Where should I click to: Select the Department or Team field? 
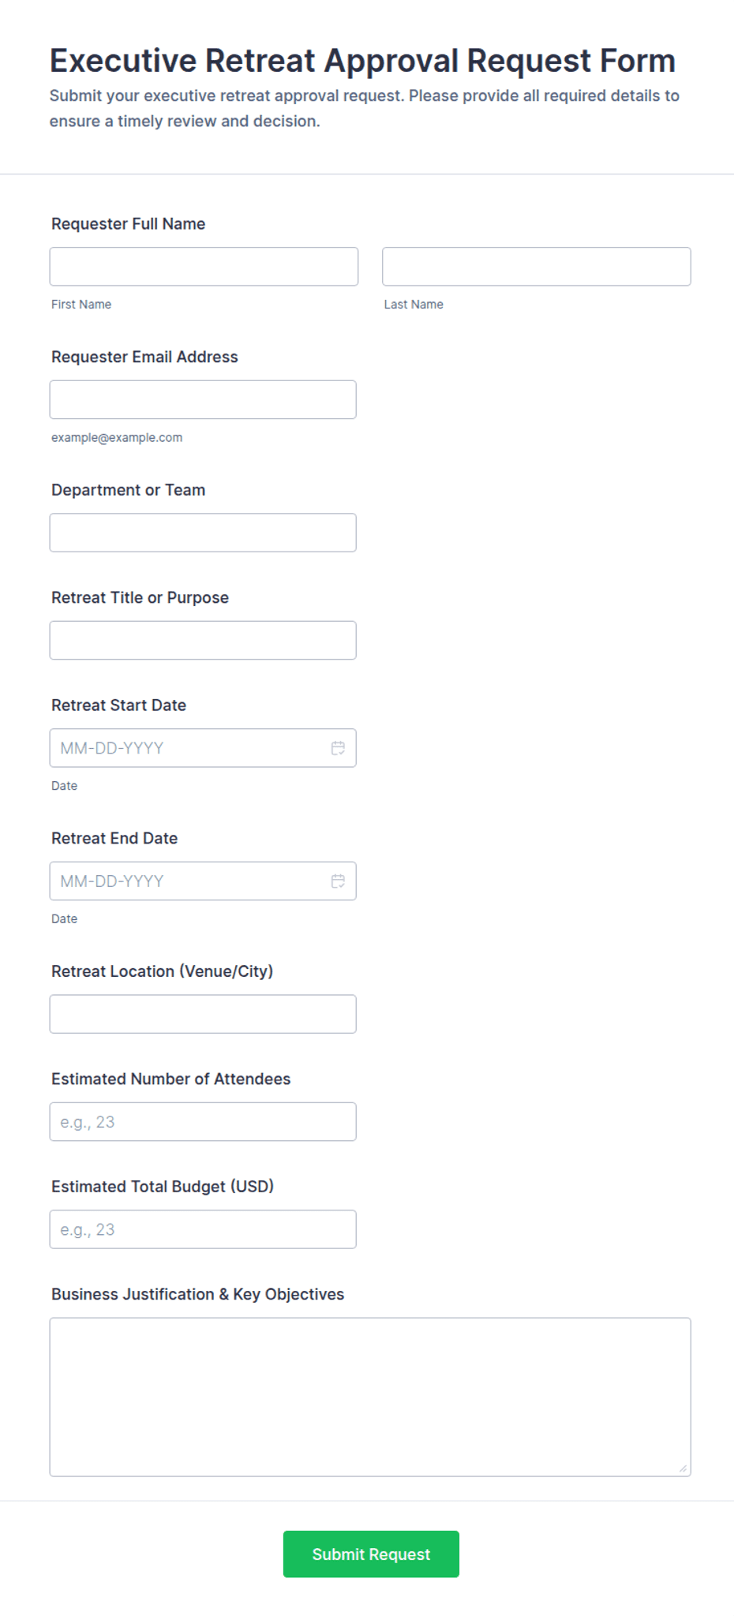click(203, 533)
